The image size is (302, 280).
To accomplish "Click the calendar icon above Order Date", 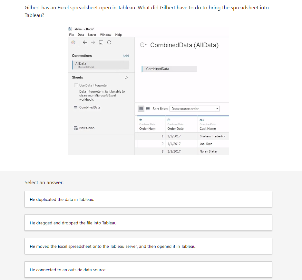I will 169,120.
